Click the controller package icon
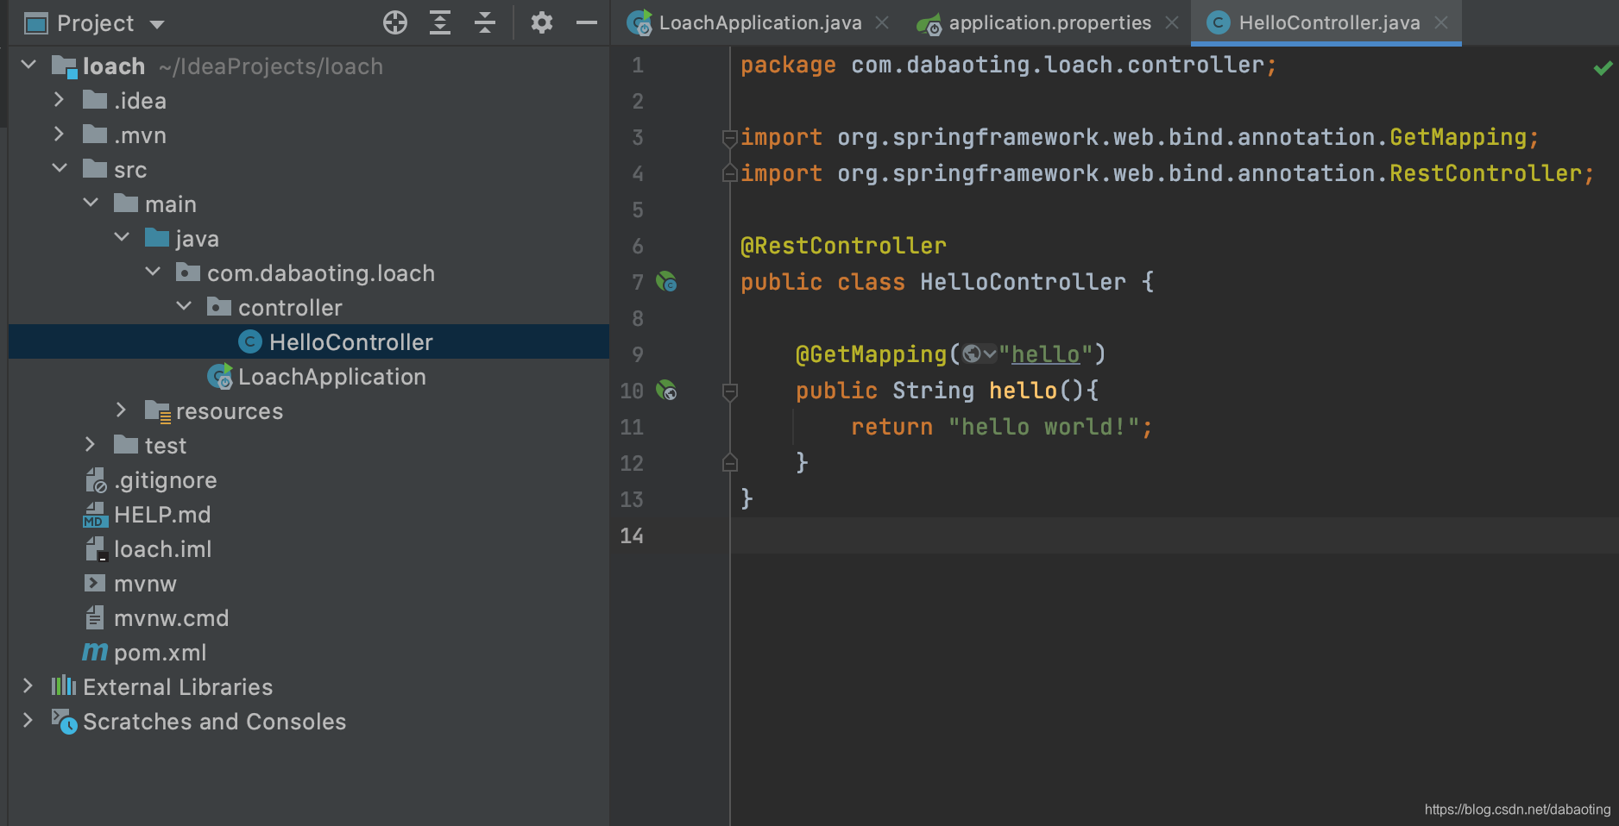The image size is (1619, 826). [x=219, y=306]
